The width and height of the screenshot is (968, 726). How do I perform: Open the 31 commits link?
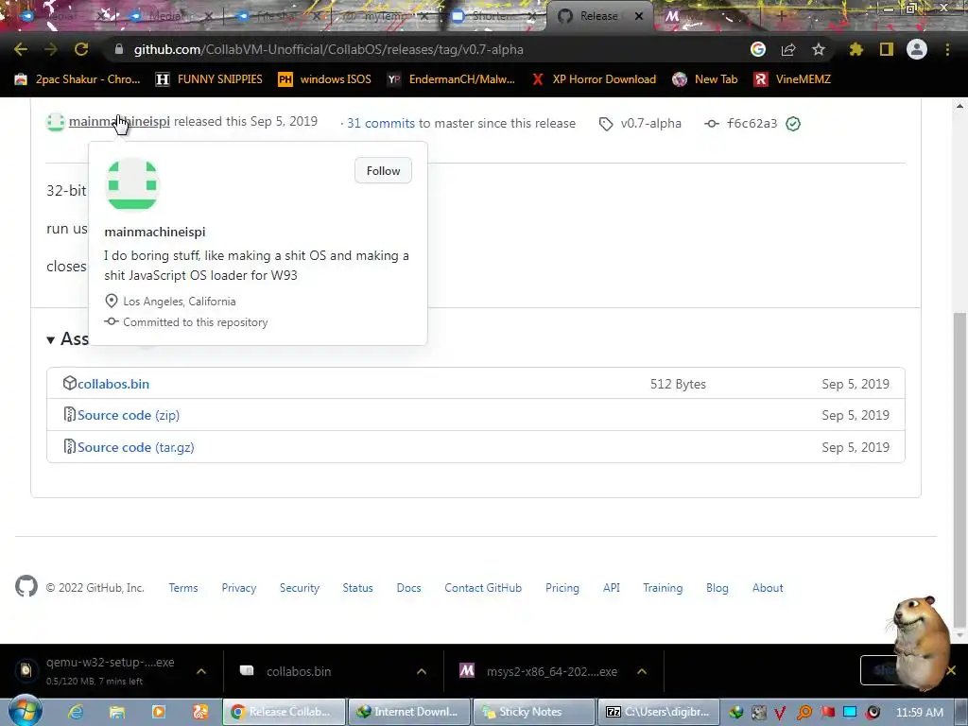380,123
